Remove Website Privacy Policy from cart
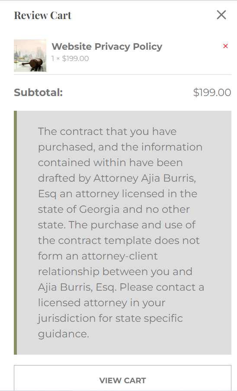Screen dimensions: 237x391 [225, 46]
